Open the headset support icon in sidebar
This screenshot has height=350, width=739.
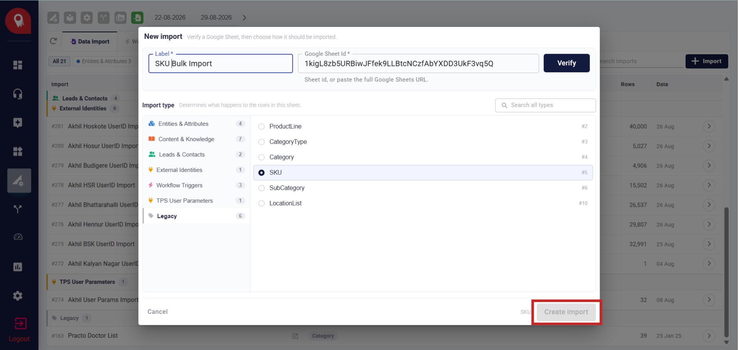pos(18,94)
